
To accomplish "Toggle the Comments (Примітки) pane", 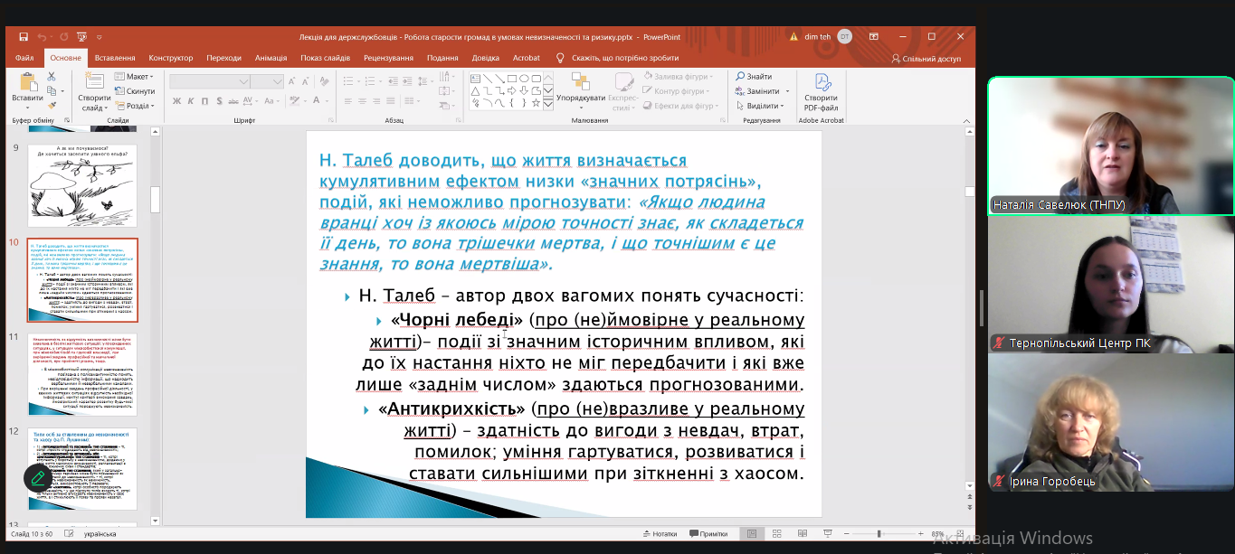I will pos(708,534).
